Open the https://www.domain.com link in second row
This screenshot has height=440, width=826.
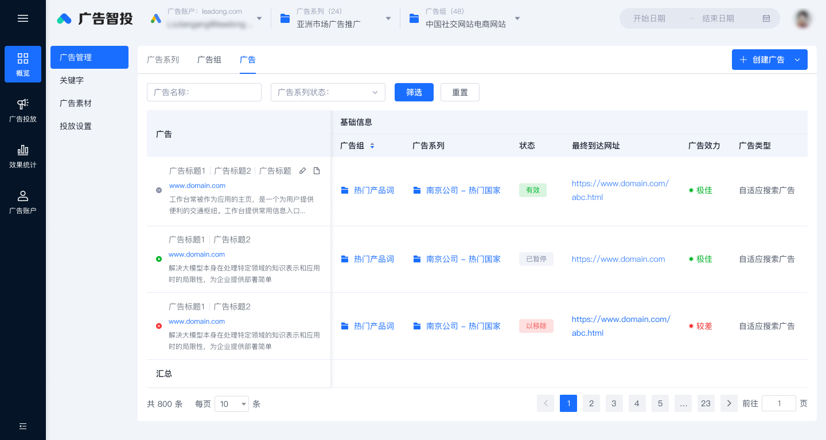click(618, 259)
